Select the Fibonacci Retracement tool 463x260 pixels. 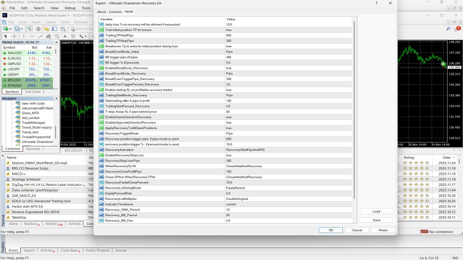pos(57,36)
